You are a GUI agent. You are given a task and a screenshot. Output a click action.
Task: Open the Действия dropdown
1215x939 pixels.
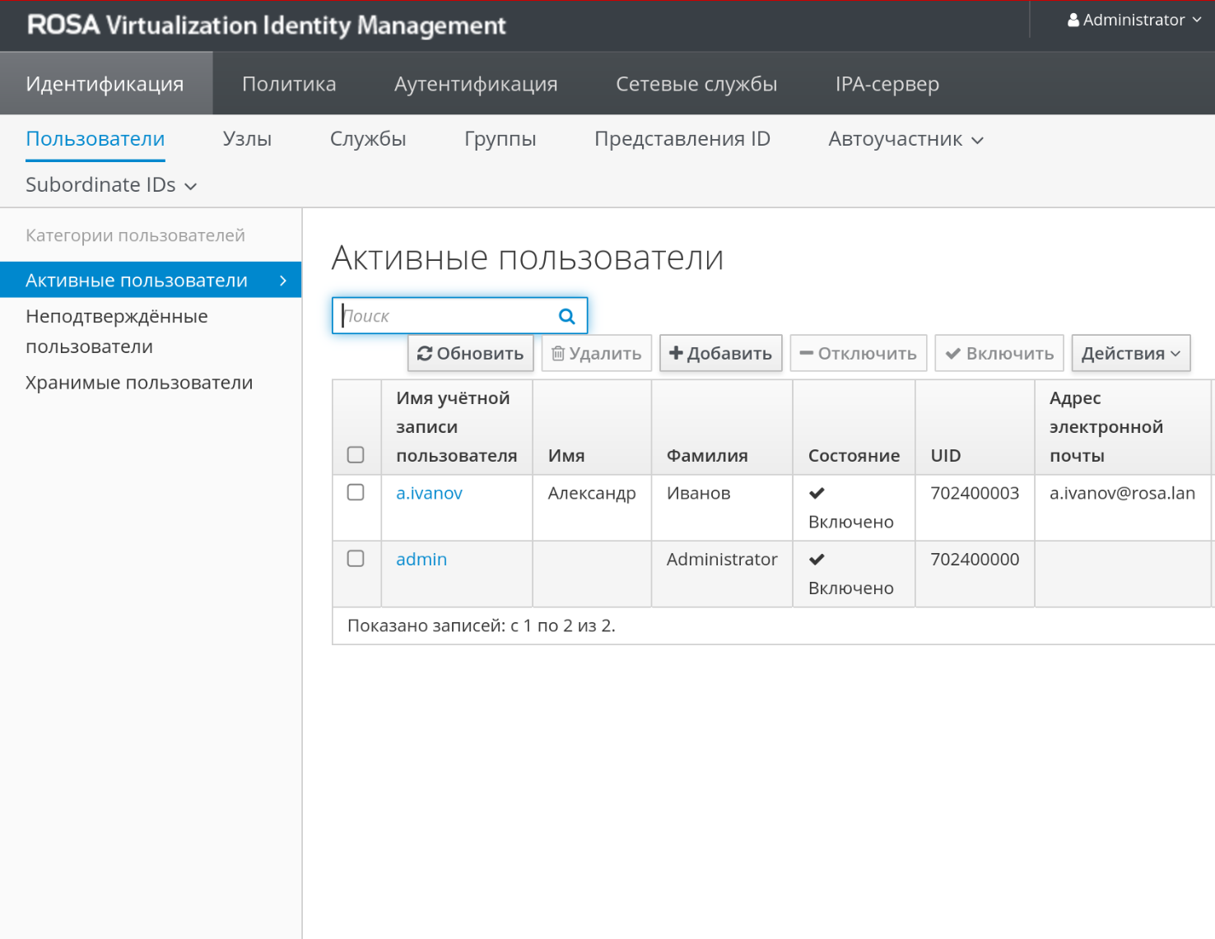point(1130,353)
